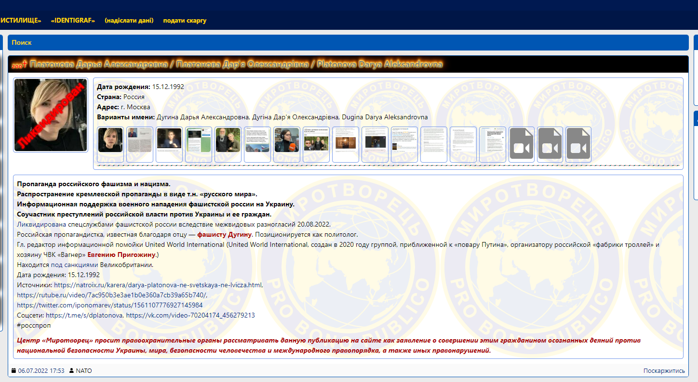Open the twitter.com/iponomarev status link
The height and width of the screenshot is (382, 698).
pos(110,305)
